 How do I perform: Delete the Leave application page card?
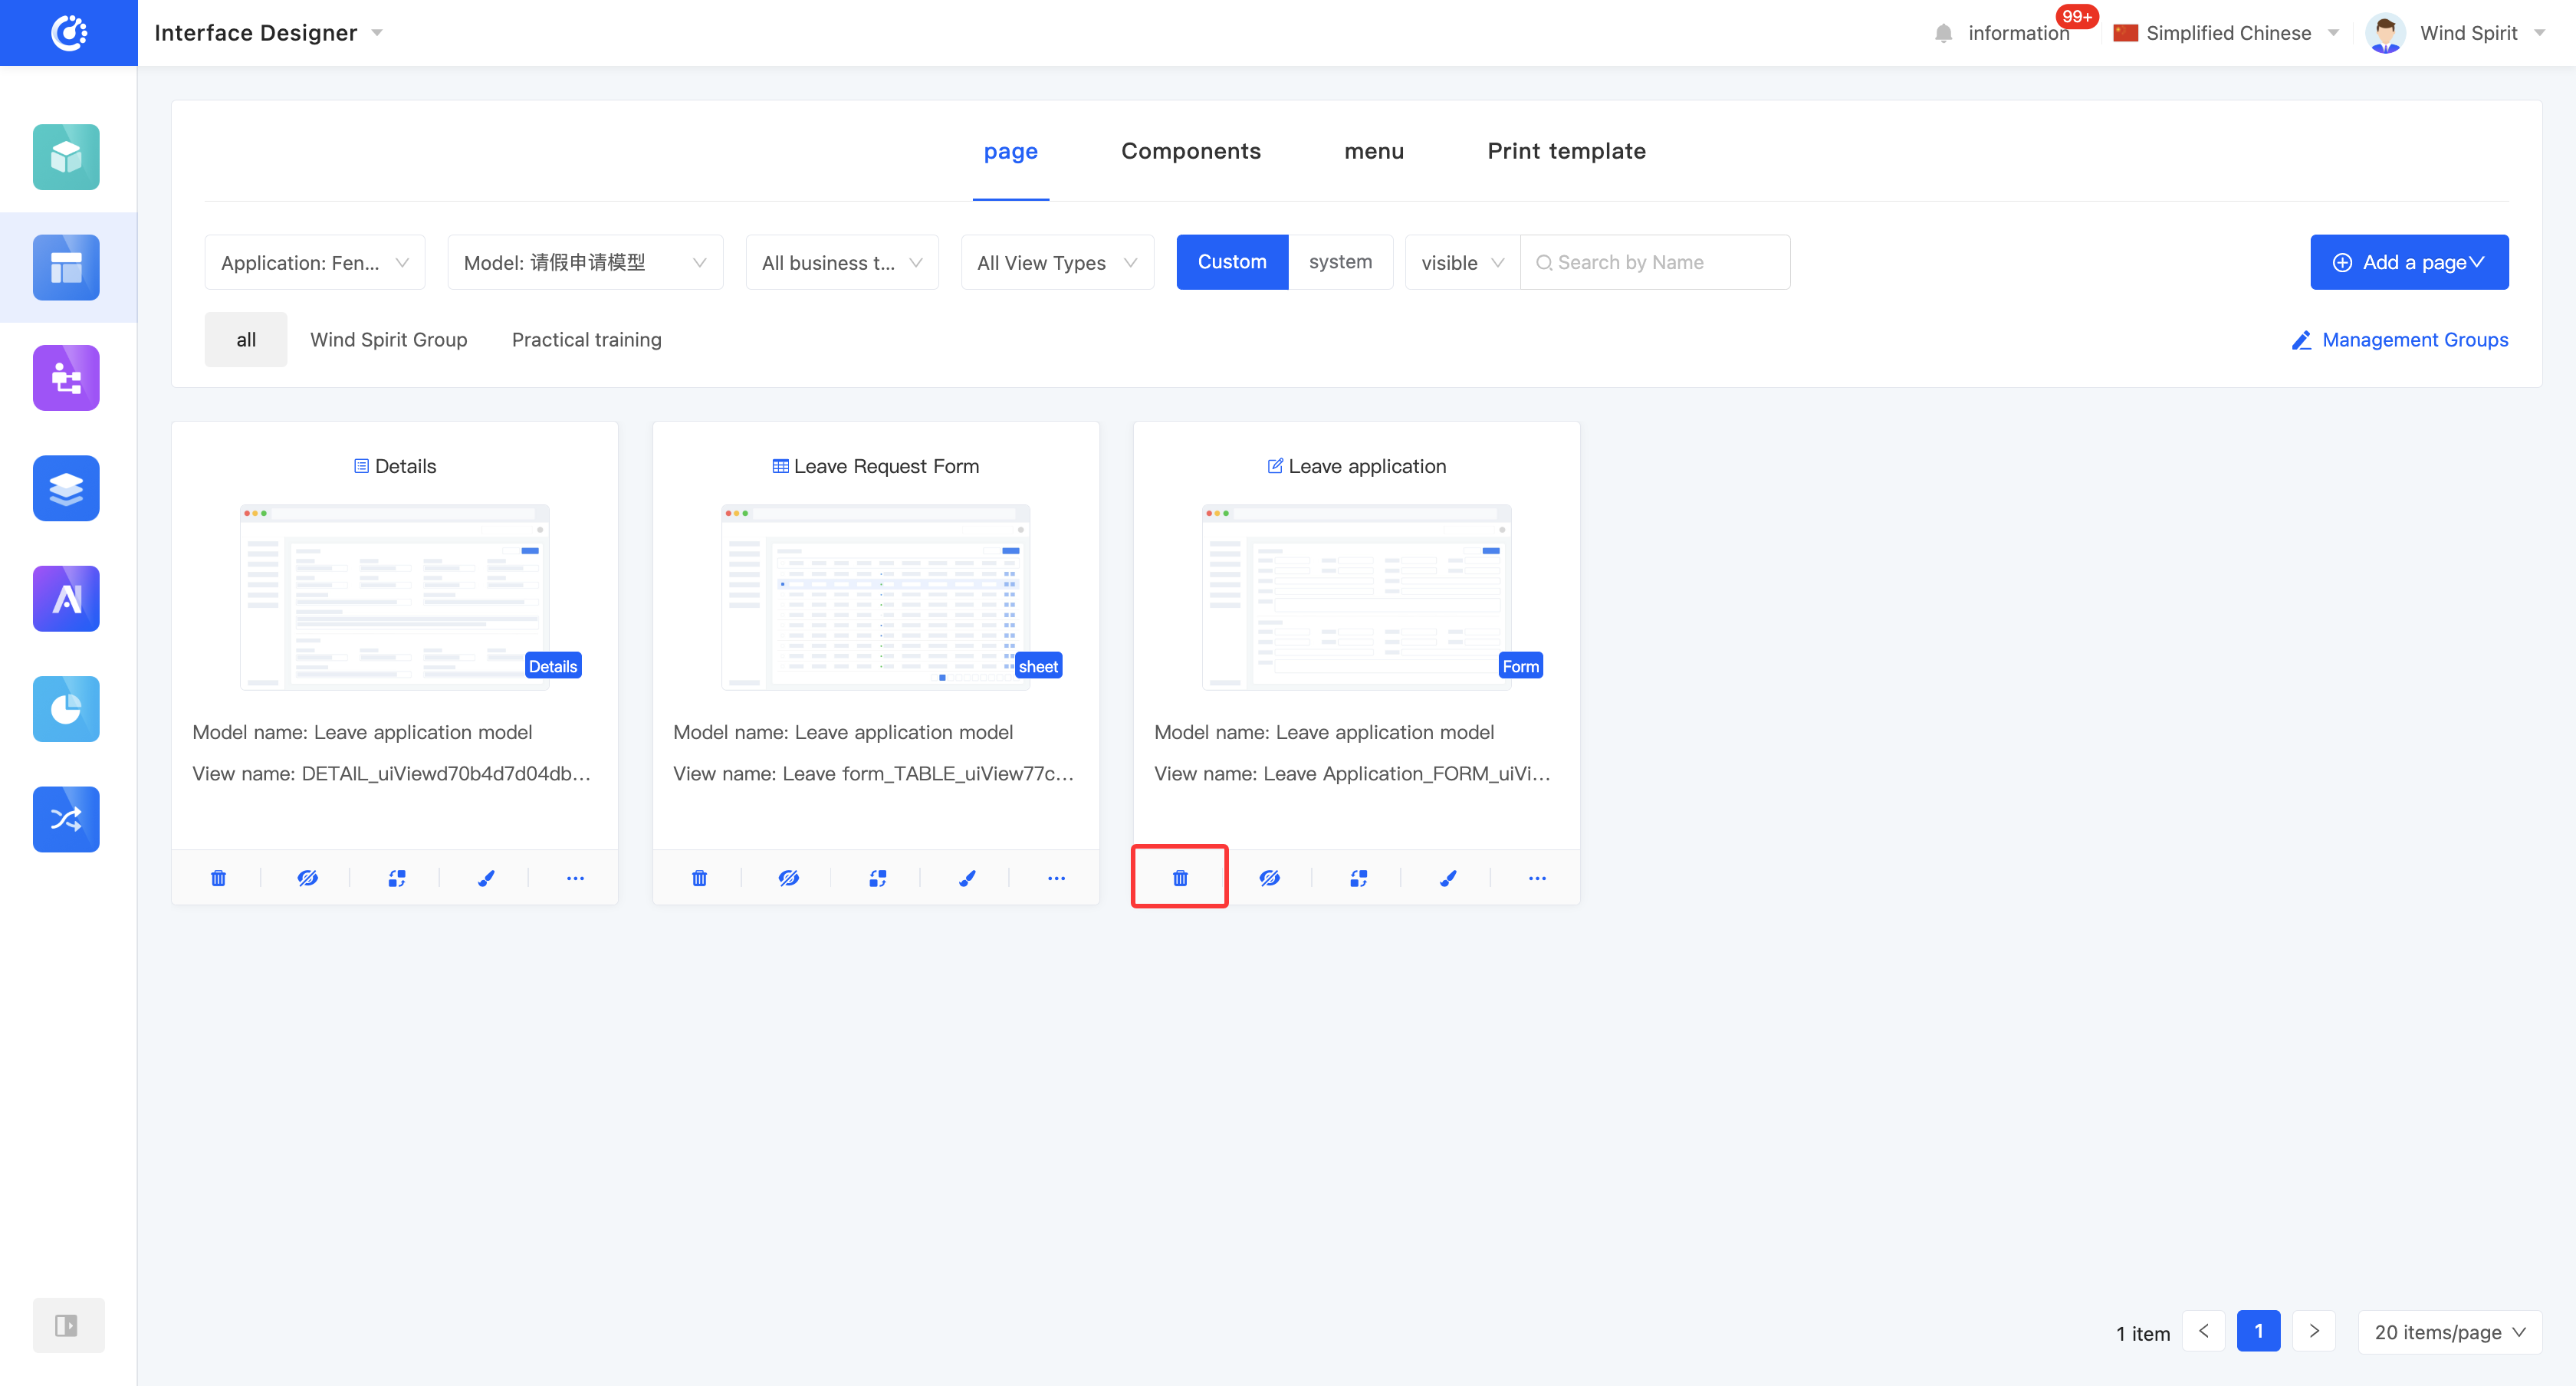(x=1180, y=878)
